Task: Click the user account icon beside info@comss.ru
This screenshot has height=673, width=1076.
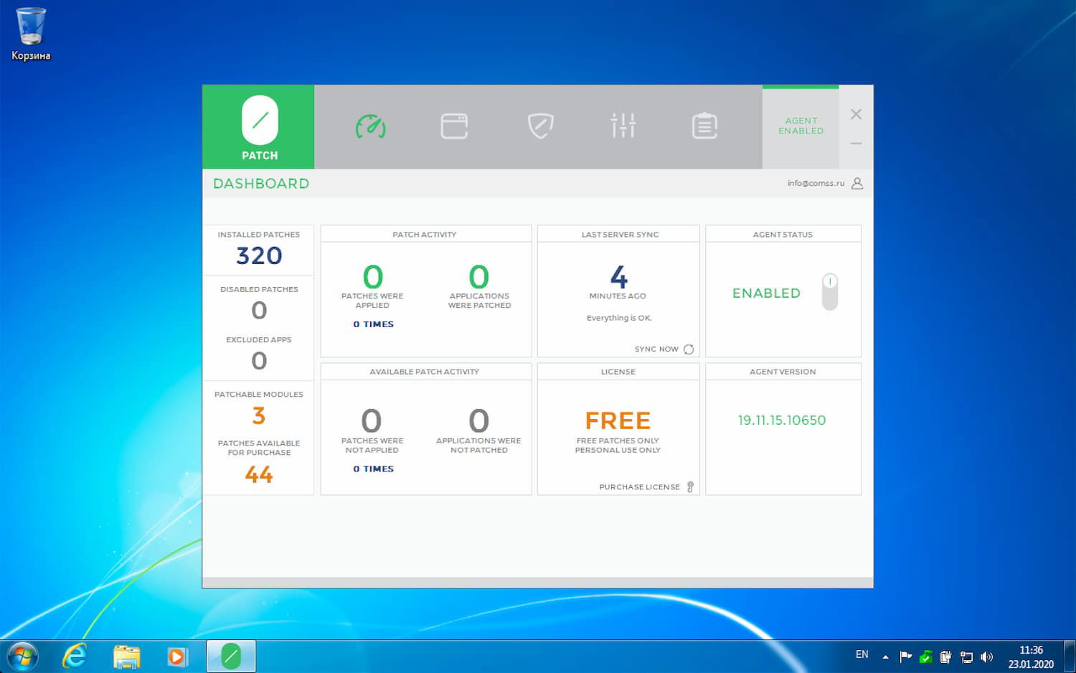Action: (x=856, y=183)
